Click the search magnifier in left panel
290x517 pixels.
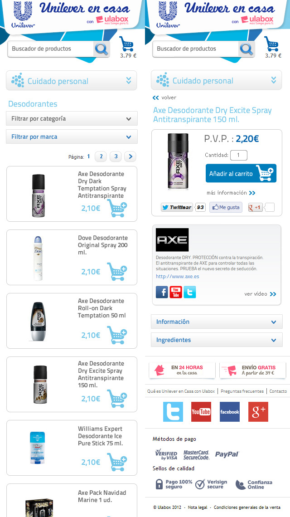click(101, 49)
